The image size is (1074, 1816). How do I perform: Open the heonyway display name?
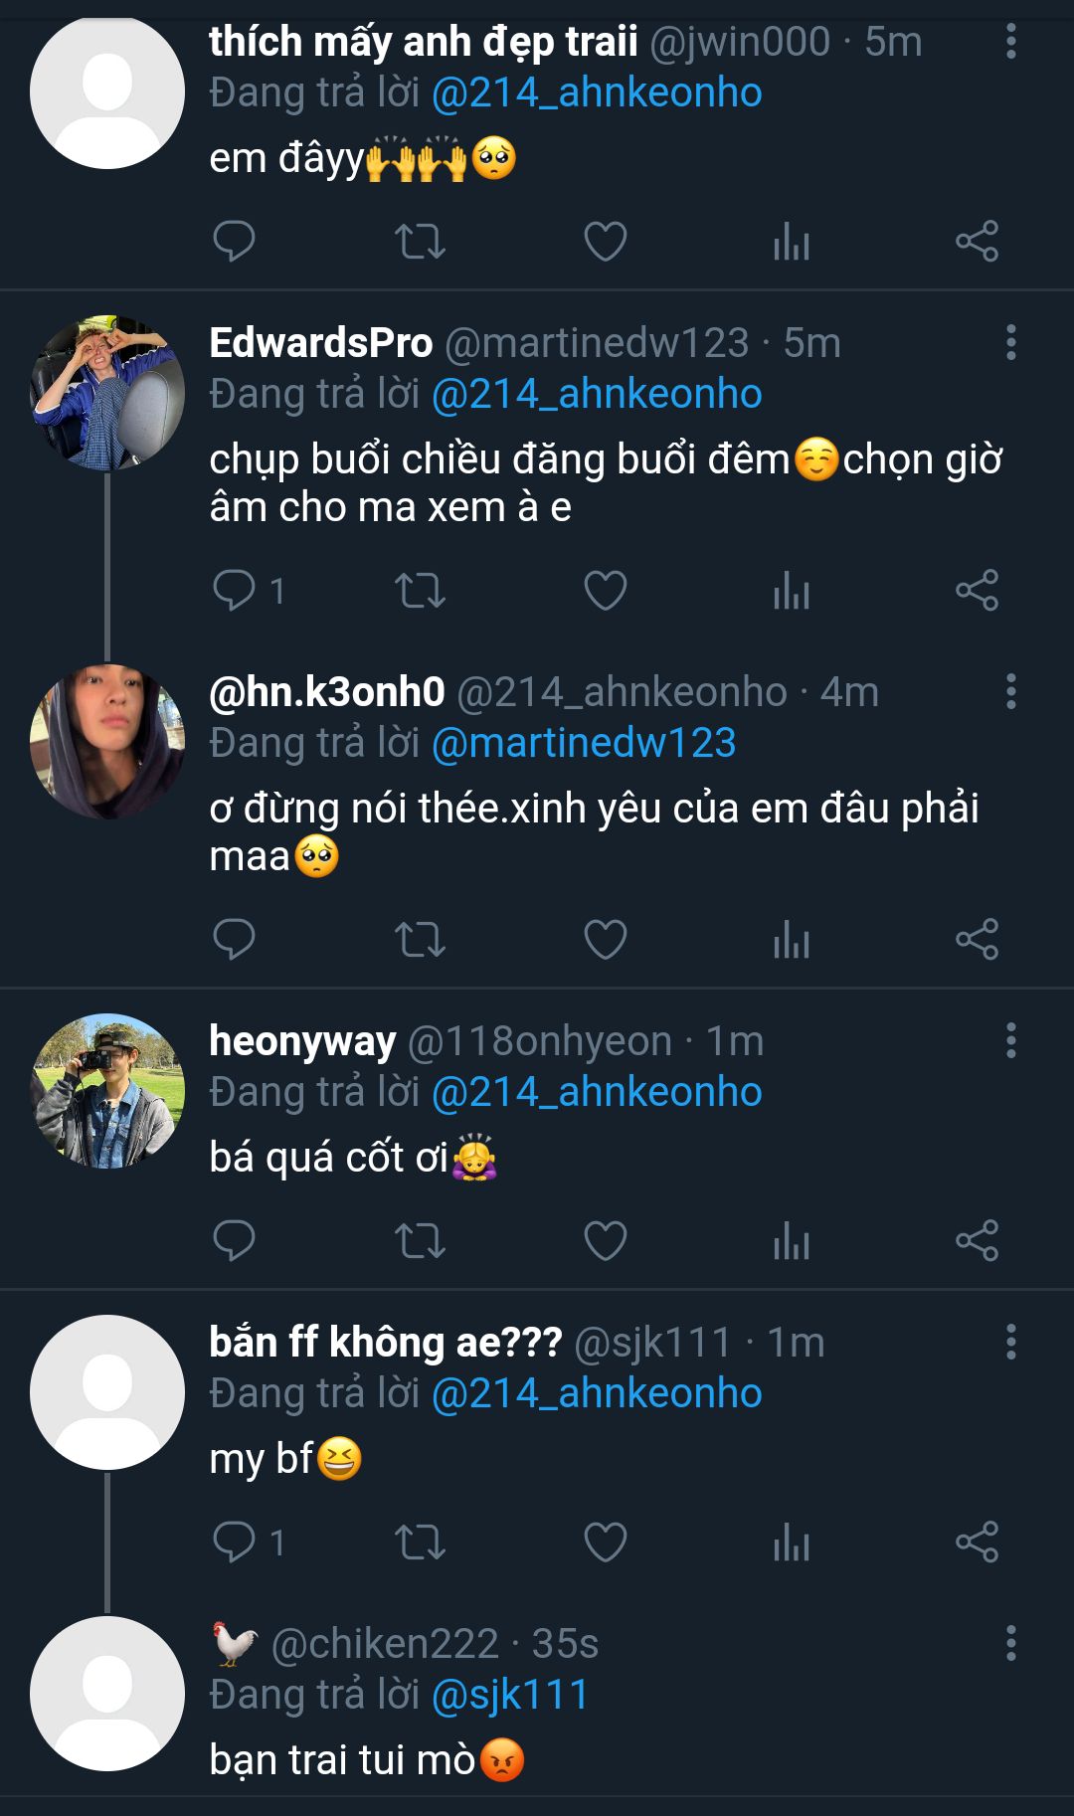tap(302, 1041)
